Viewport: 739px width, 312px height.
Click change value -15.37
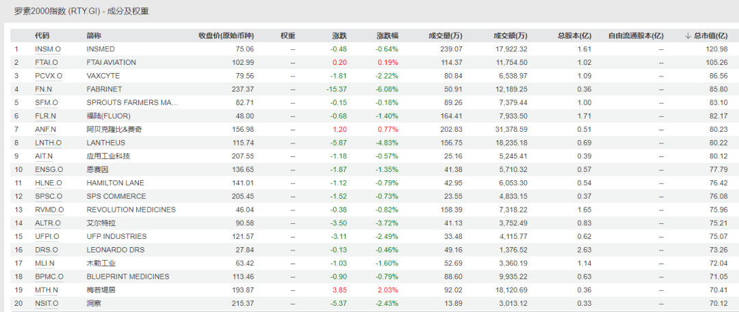[x=336, y=89]
